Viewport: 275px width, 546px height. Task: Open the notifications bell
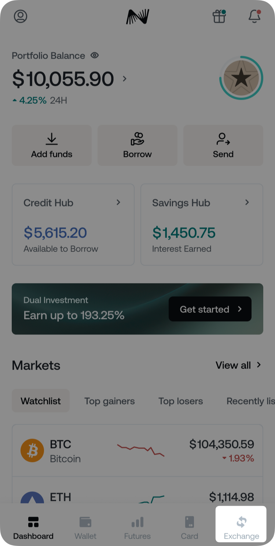pos(254,17)
